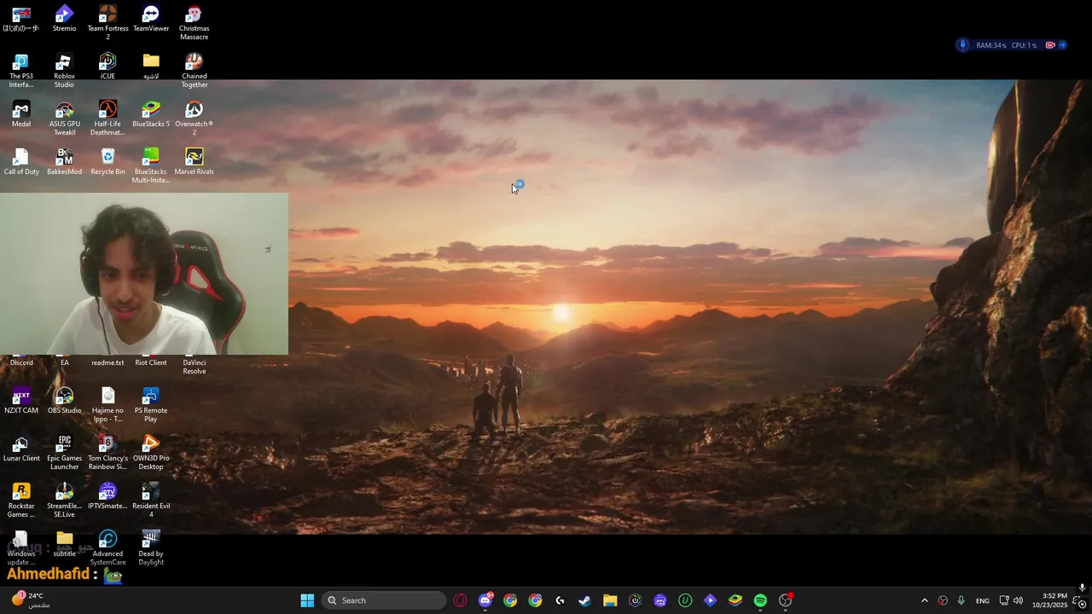The image size is (1092, 614).
Task: Open the Epic Games Launcher shortcut
Action: [64, 452]
